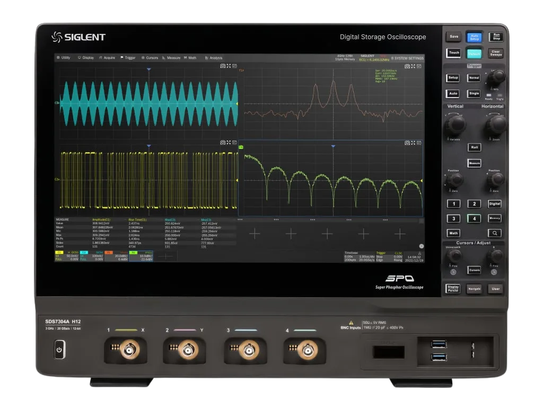Toggle channel 4 on the front panel
The width and height of the screenshot is (543, 407).
point(474,218)
